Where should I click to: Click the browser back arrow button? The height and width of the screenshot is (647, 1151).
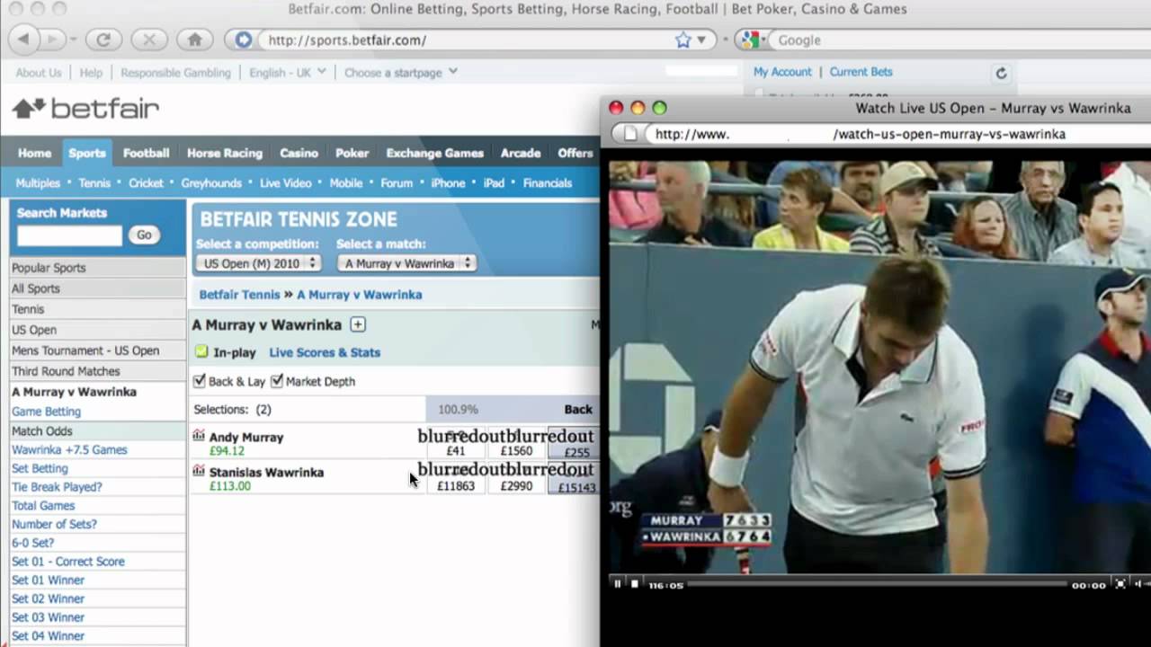(x=23, y=40)
